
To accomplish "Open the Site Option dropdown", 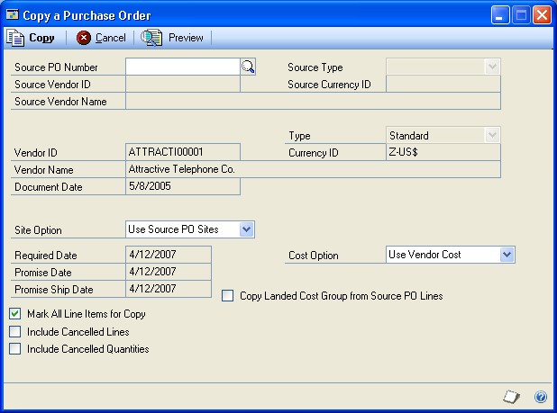I will tap(247, 229).
